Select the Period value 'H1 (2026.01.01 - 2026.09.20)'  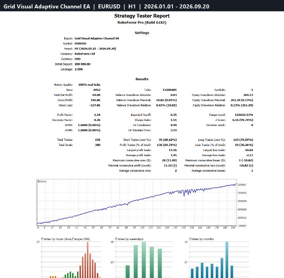(x=95, y=49)
